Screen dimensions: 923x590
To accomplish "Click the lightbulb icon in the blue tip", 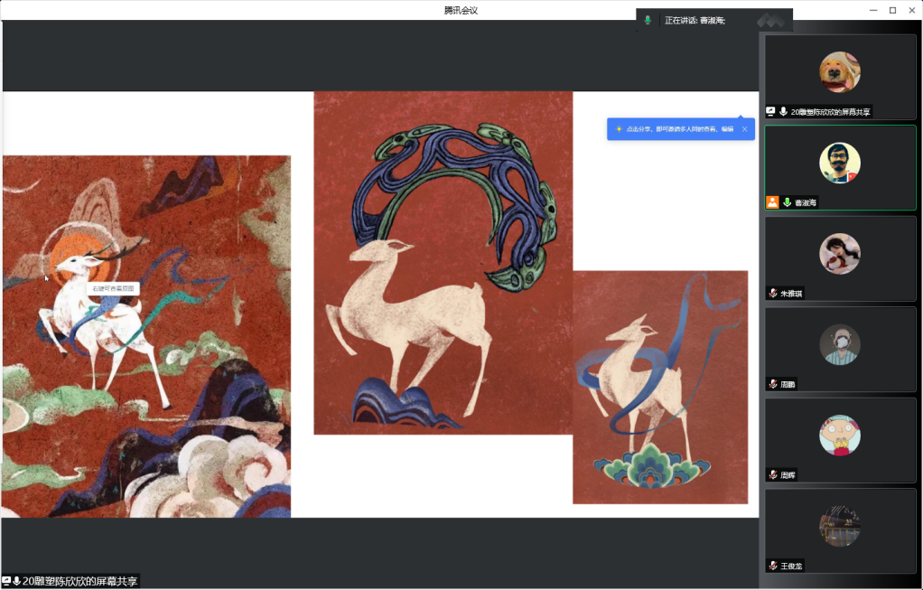I will (619, 129).
